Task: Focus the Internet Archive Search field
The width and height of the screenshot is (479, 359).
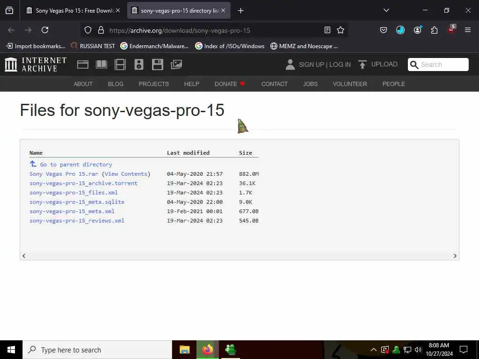Action: tap(438, 65)
